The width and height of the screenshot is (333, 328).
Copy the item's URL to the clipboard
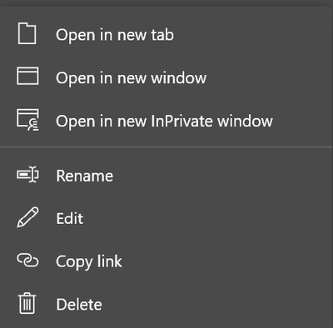point(166,261)
